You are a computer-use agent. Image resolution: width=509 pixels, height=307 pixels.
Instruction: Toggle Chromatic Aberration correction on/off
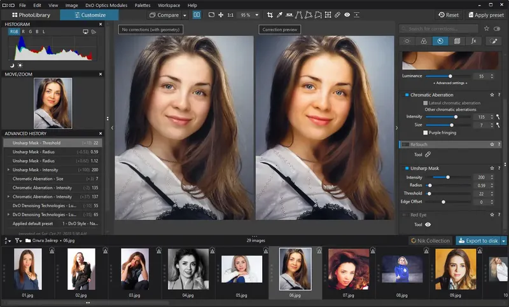pos(406,95)
